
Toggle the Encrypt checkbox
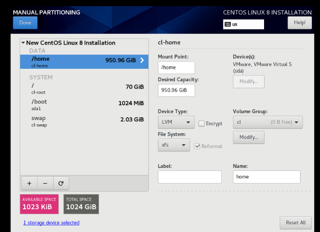[x=201, y=123]
